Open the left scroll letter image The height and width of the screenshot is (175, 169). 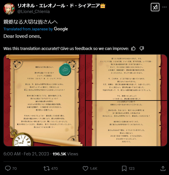pyautogui.click(x=44, y=100)
